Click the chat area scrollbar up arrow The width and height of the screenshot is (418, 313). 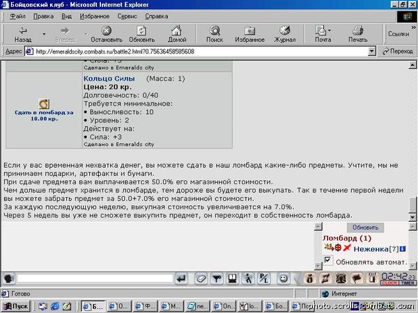318,227
